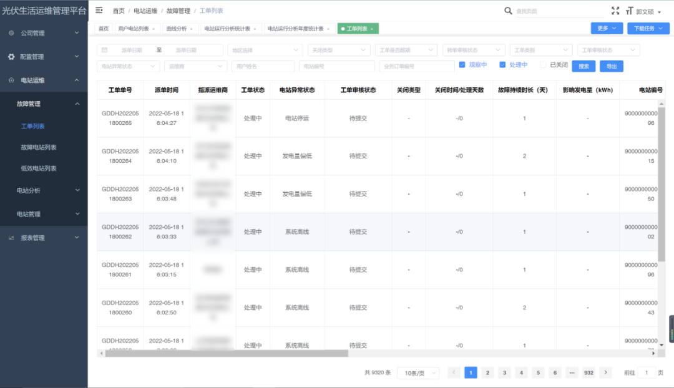Close the 电站运行分析年度统计表 tab

pos(328,29)
